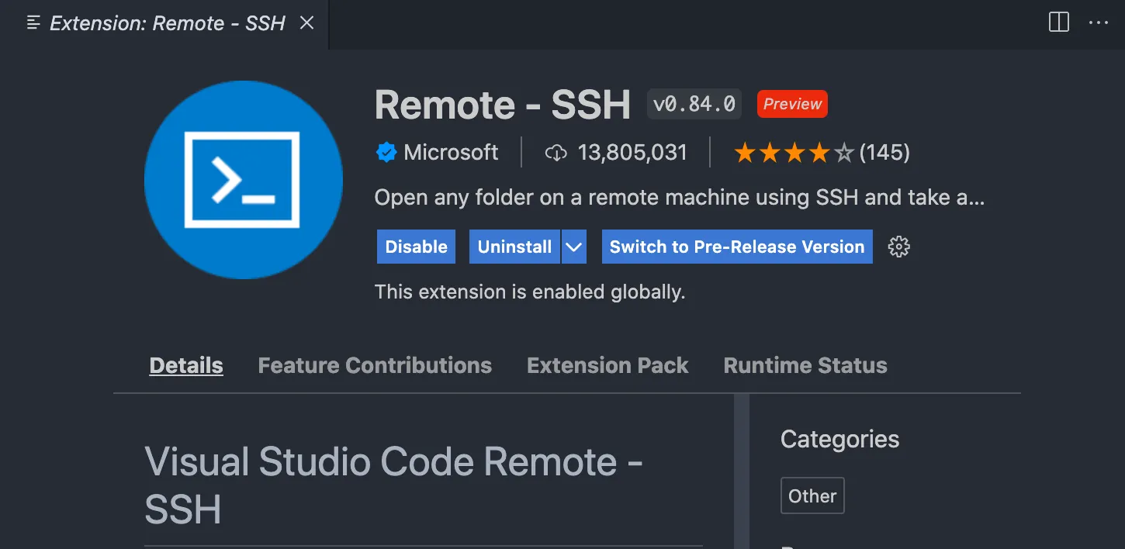Click the tab list icon beside the title
The width and height of the screenshot is (1125, 549).
(33, 22)
